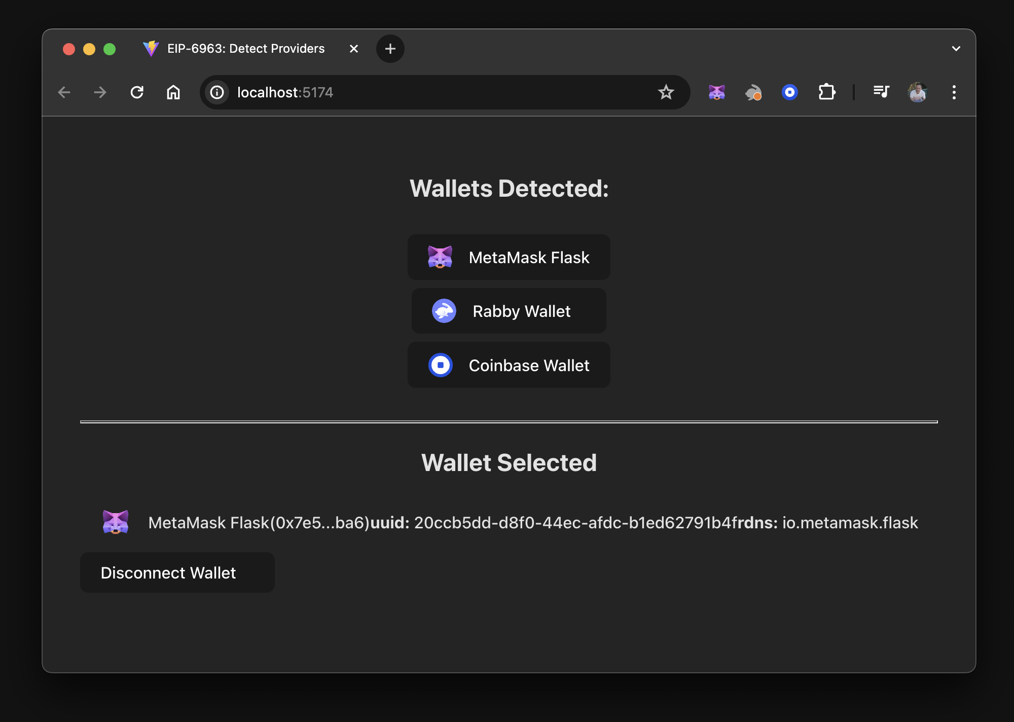Open the browser address bar dropdown

(x=955, y=48)
